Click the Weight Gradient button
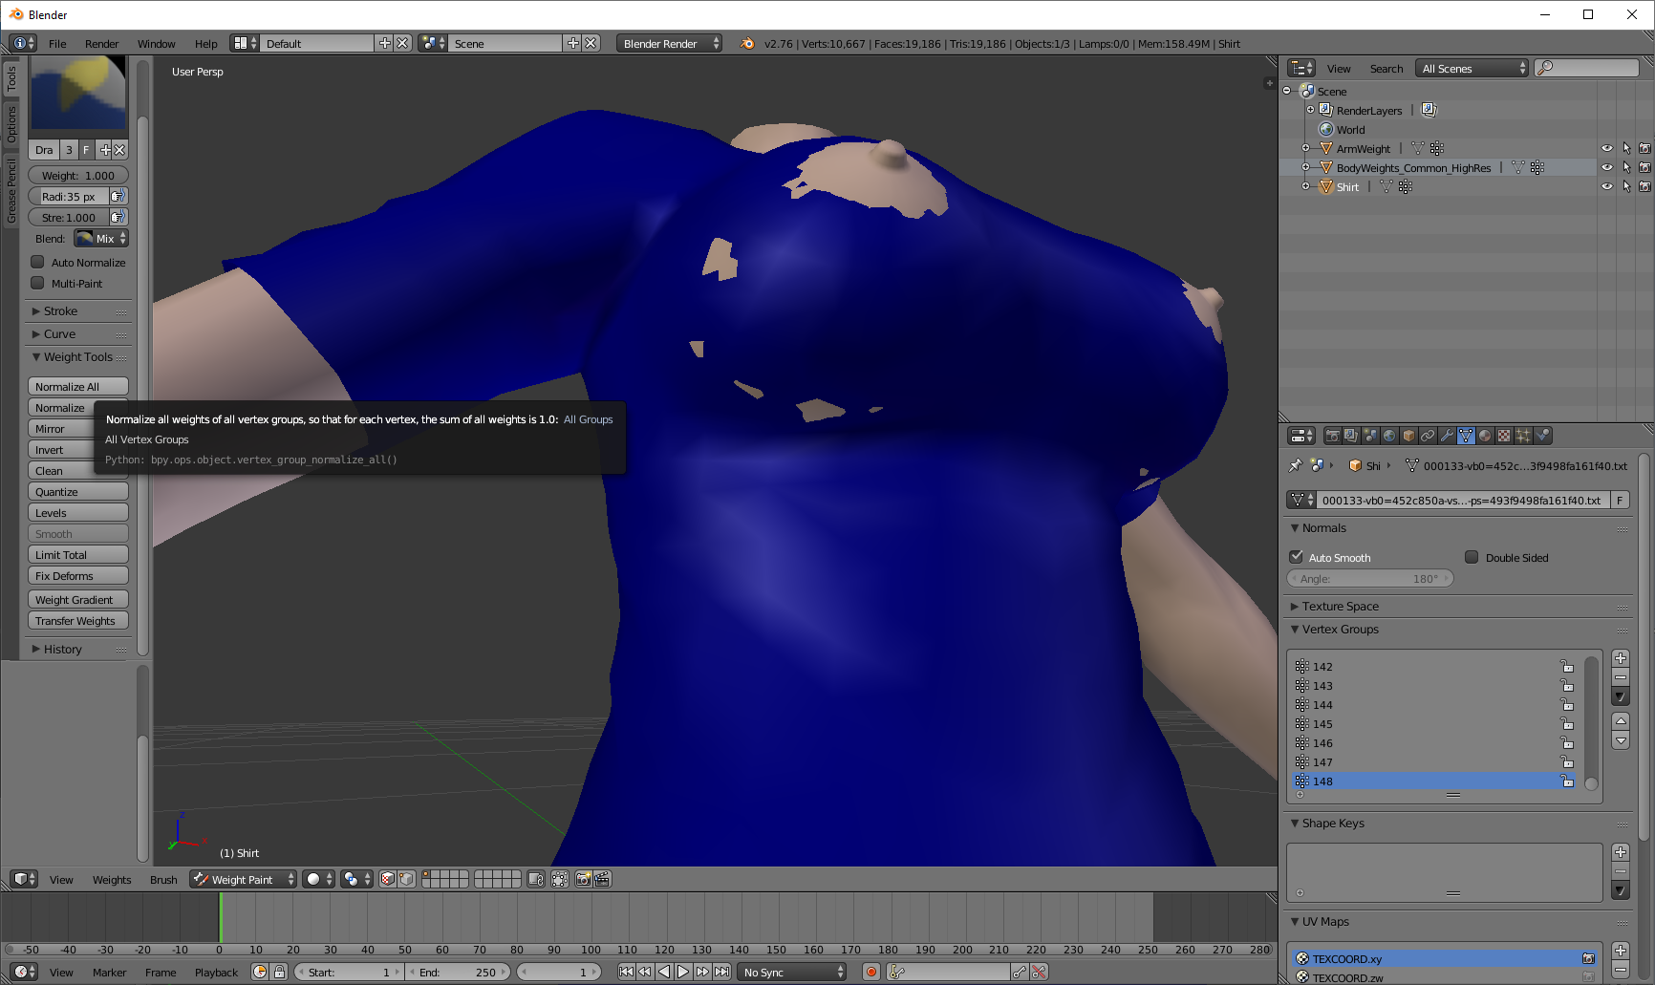Image resolution: width=1655 pixels, height=985 pixels. (78, 599)
